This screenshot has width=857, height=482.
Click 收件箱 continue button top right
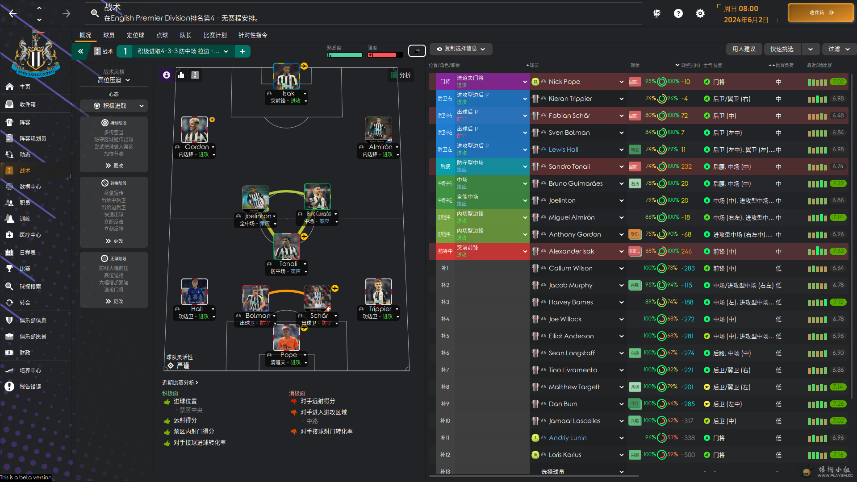coord(821,12)
